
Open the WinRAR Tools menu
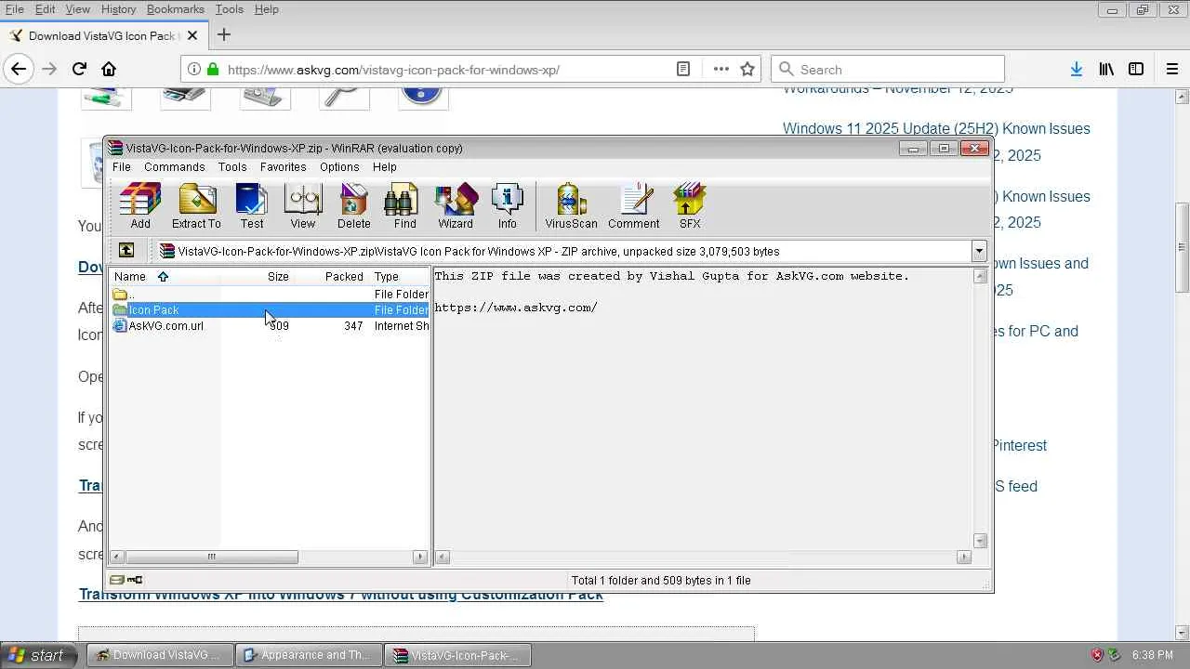tap(232, 167)
